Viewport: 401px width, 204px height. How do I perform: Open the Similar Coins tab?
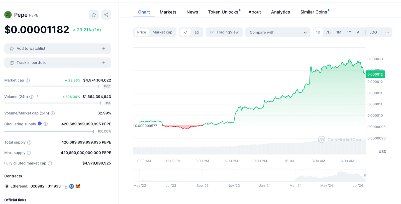[x=314, y=12]
